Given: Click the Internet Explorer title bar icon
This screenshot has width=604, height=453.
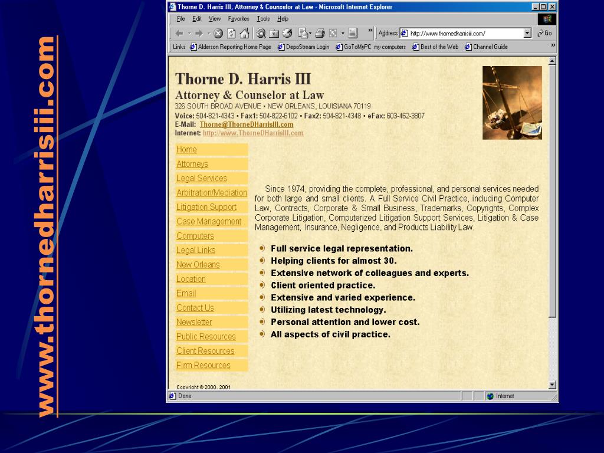Looking at the screenshot, I should coord(172,6).
